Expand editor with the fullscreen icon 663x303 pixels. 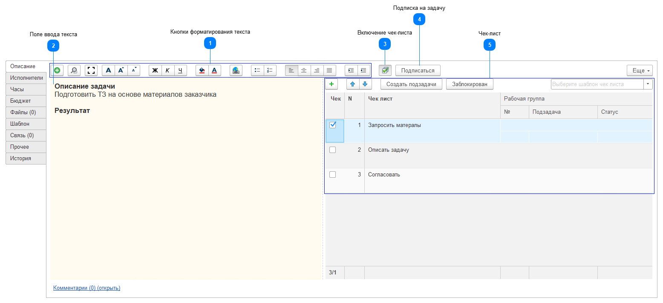(x=91, y=70)
